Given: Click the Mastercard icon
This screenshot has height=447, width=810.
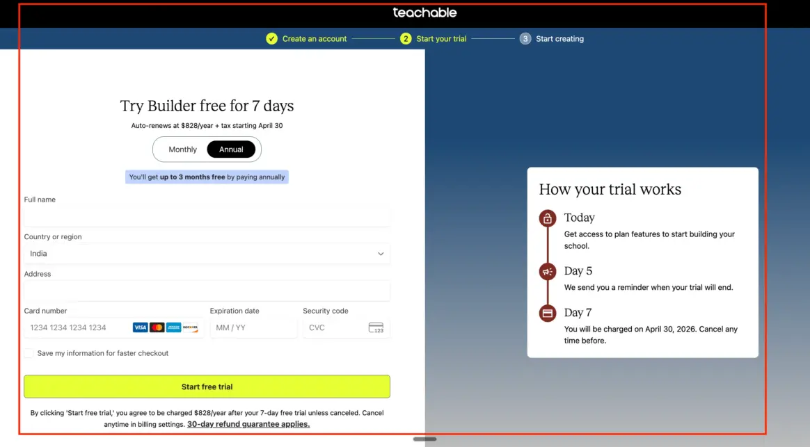Looking at the screenshot, I should tap(157, 327).
